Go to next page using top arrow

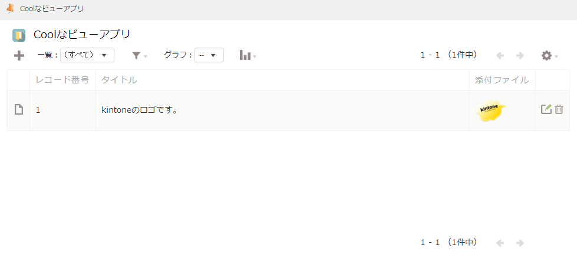click(520, 55)
